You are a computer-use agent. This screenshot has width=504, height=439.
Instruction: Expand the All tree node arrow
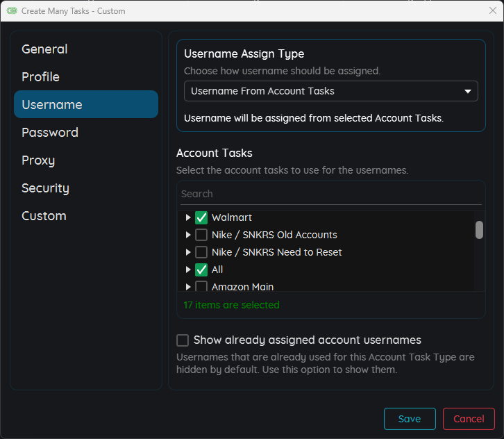click(188, 270)
